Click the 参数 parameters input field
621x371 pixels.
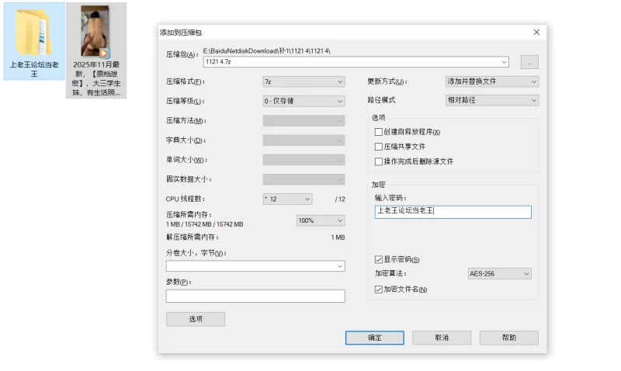[x=255, y=296]
